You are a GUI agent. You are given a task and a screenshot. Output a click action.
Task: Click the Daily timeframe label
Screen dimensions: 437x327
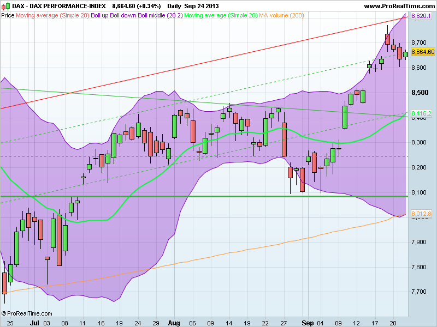pyautogui.click(x=174, y=6)
